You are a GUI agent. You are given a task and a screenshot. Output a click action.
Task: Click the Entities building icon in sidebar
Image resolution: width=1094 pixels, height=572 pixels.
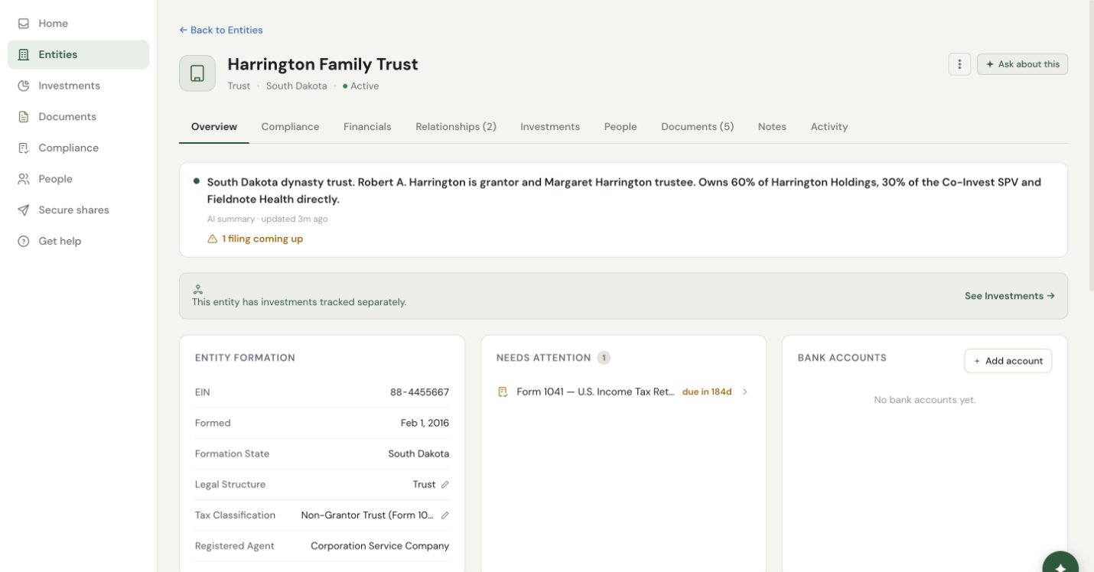coord(24,55)
